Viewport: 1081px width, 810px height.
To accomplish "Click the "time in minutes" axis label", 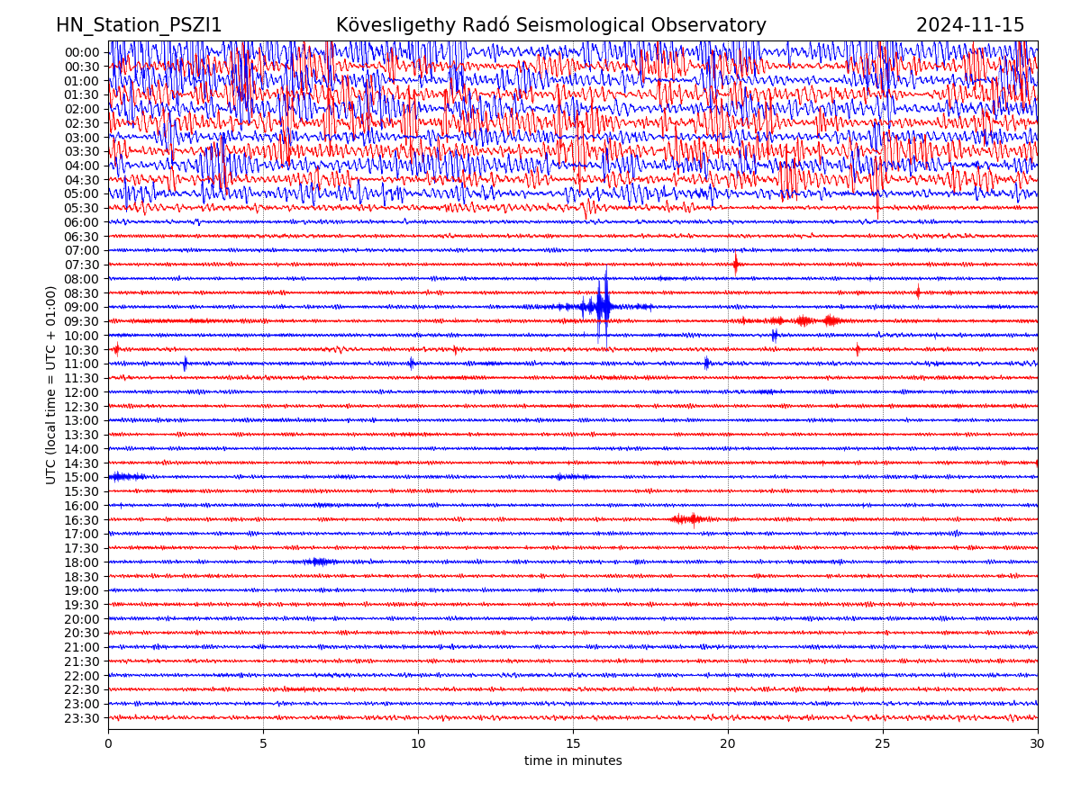I will point(573,761).
